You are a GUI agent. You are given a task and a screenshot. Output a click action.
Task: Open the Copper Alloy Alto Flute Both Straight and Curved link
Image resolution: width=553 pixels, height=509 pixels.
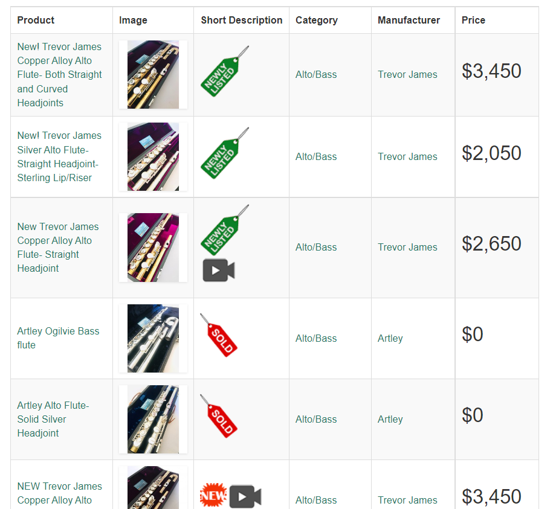(x=60, y=75)
